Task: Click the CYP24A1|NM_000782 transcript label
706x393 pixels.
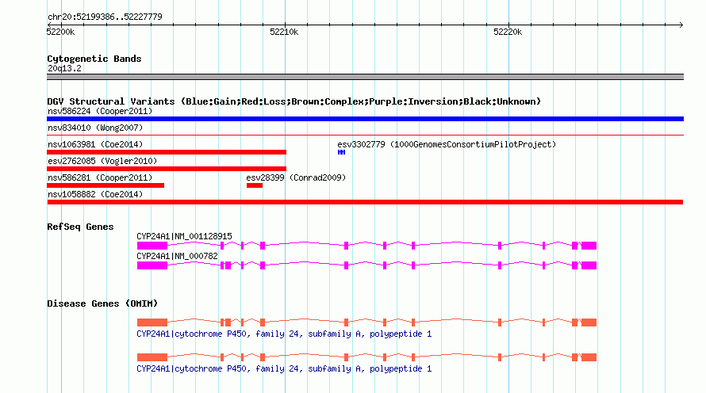Action: pyautogui.click(x=177, y=256)
